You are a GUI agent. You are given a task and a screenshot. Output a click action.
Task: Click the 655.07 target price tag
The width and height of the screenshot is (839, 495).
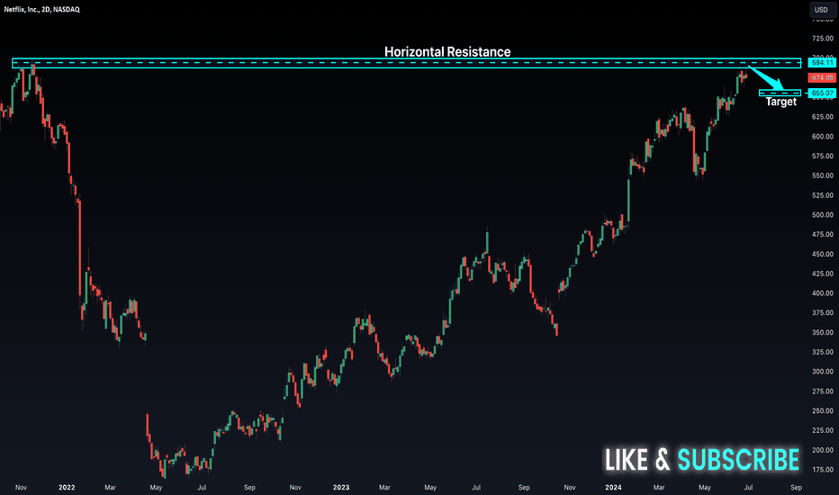click(822, 93)
